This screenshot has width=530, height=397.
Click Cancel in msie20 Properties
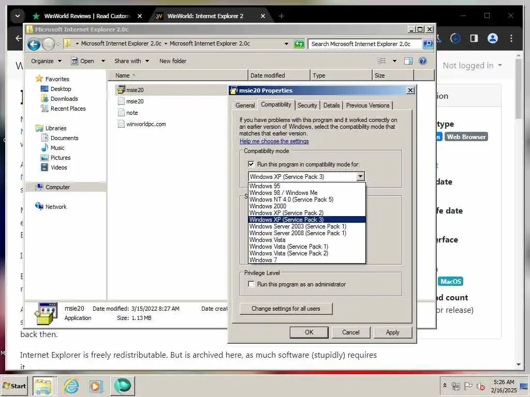[351, 332]
